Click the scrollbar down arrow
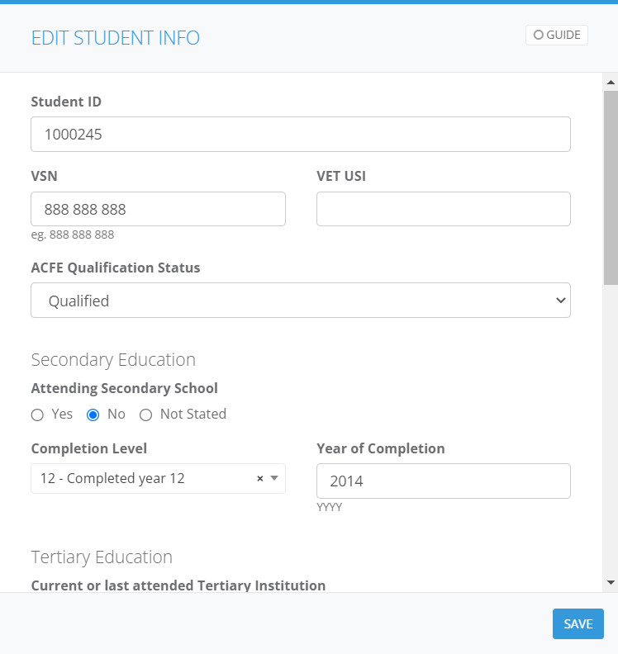This screenshot has height=654, width=618. (x=611, y=582)
